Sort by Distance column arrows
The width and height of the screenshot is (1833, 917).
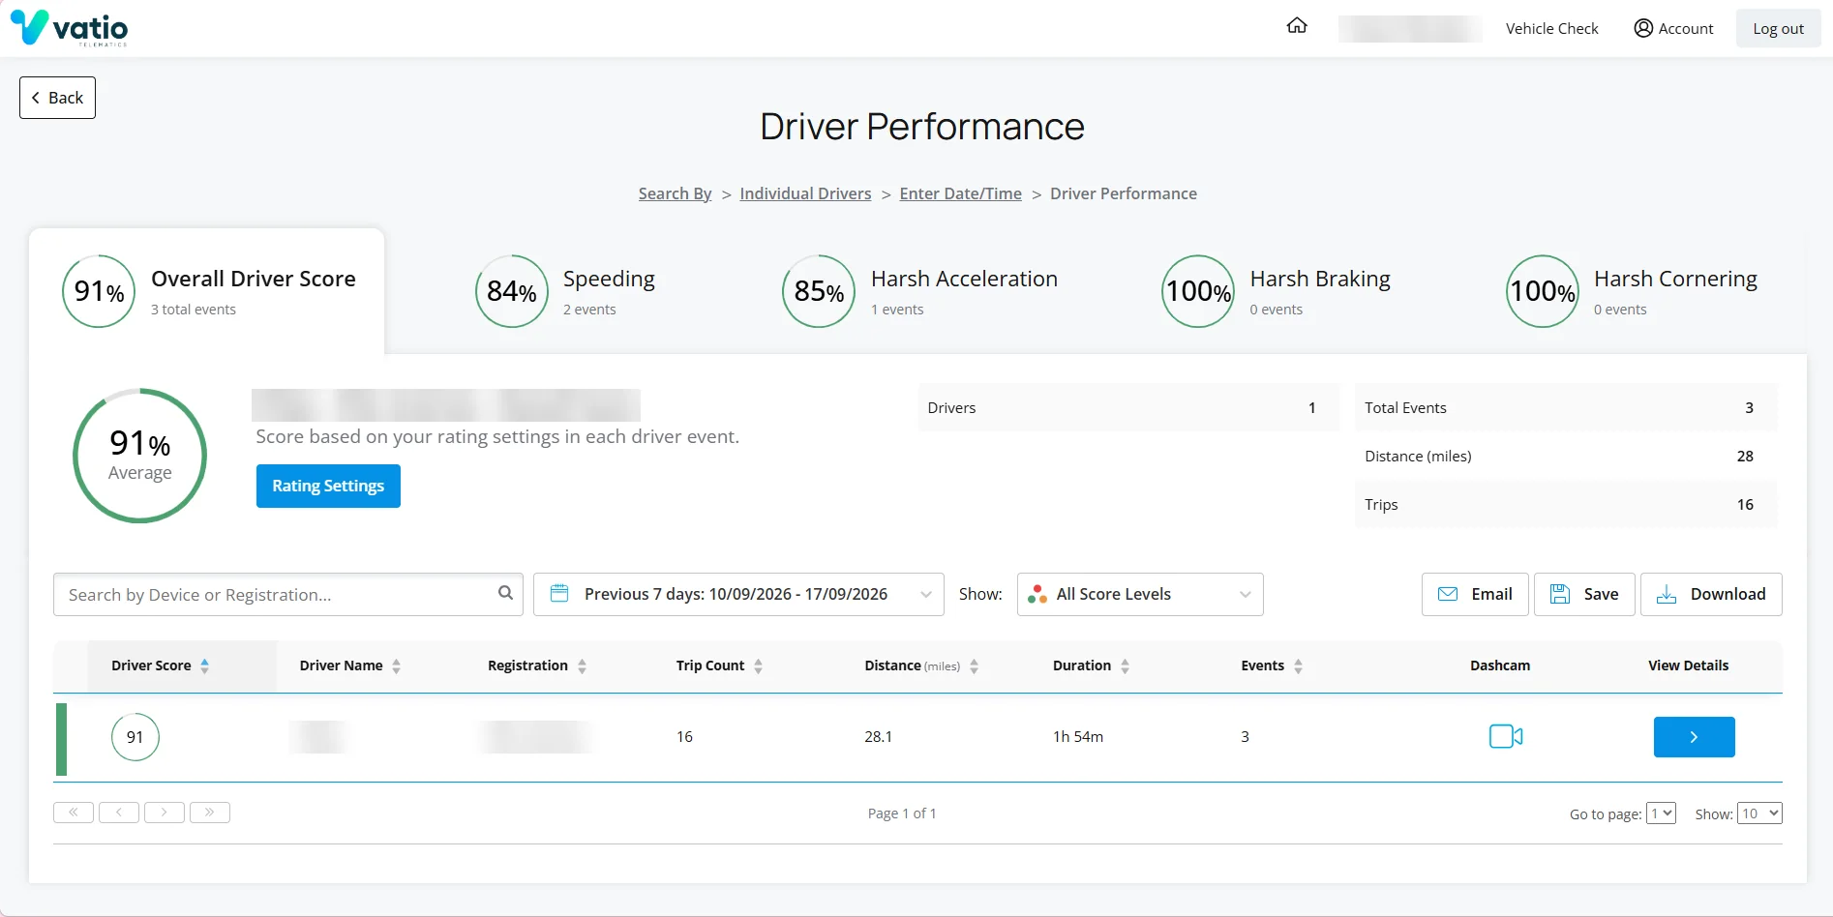pos(974,666)
